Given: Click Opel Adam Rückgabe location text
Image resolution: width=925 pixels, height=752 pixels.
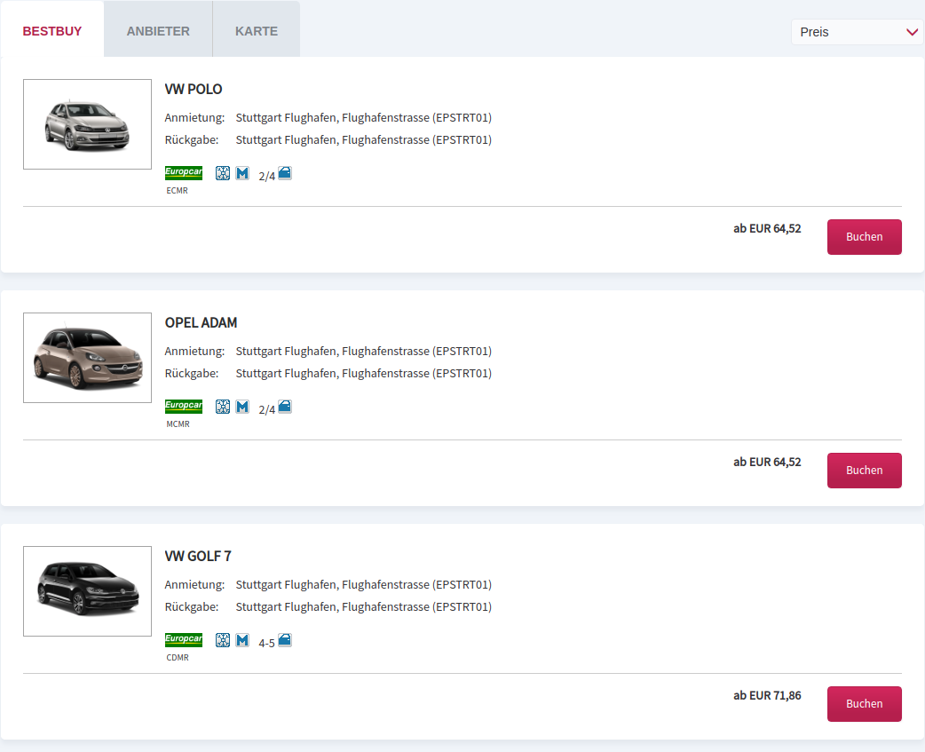Looking at the screenshot, I should (x=363, y=374).
